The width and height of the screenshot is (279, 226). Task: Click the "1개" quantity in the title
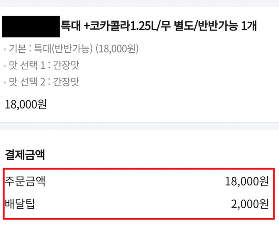[249, 26]
